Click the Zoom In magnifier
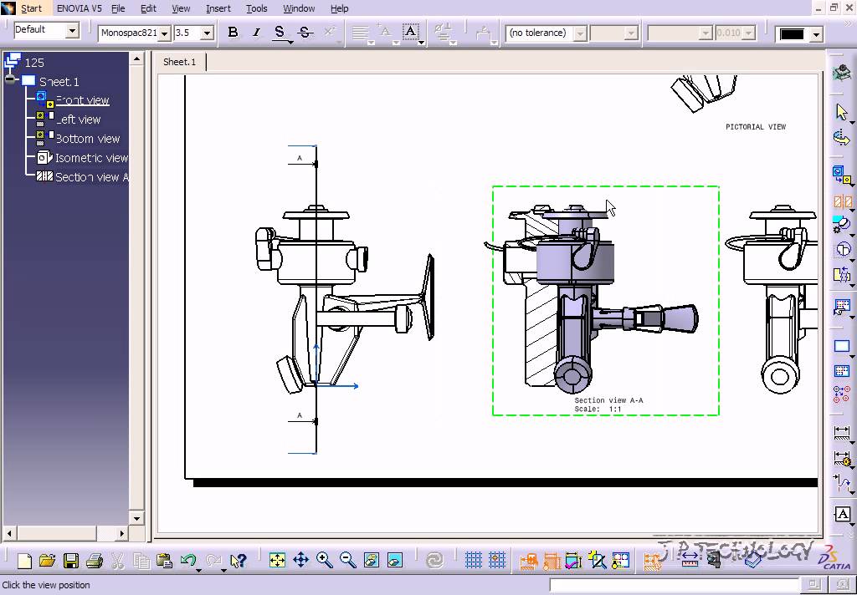Viewport: 857px width, 595px height. [325, 560]
